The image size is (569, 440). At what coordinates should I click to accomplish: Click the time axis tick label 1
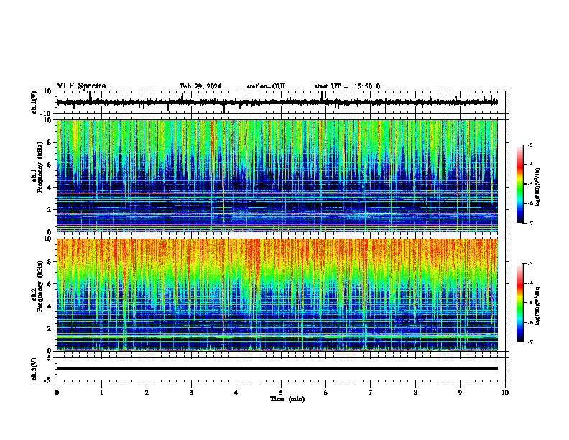[101, 392]
